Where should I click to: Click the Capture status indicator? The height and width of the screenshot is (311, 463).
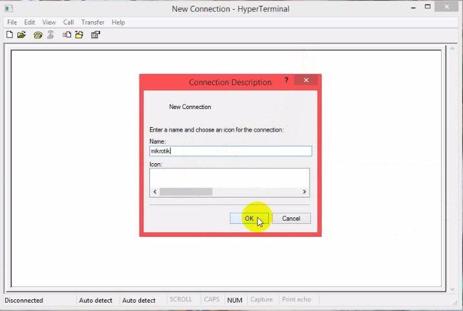click(x=262, y=299)
